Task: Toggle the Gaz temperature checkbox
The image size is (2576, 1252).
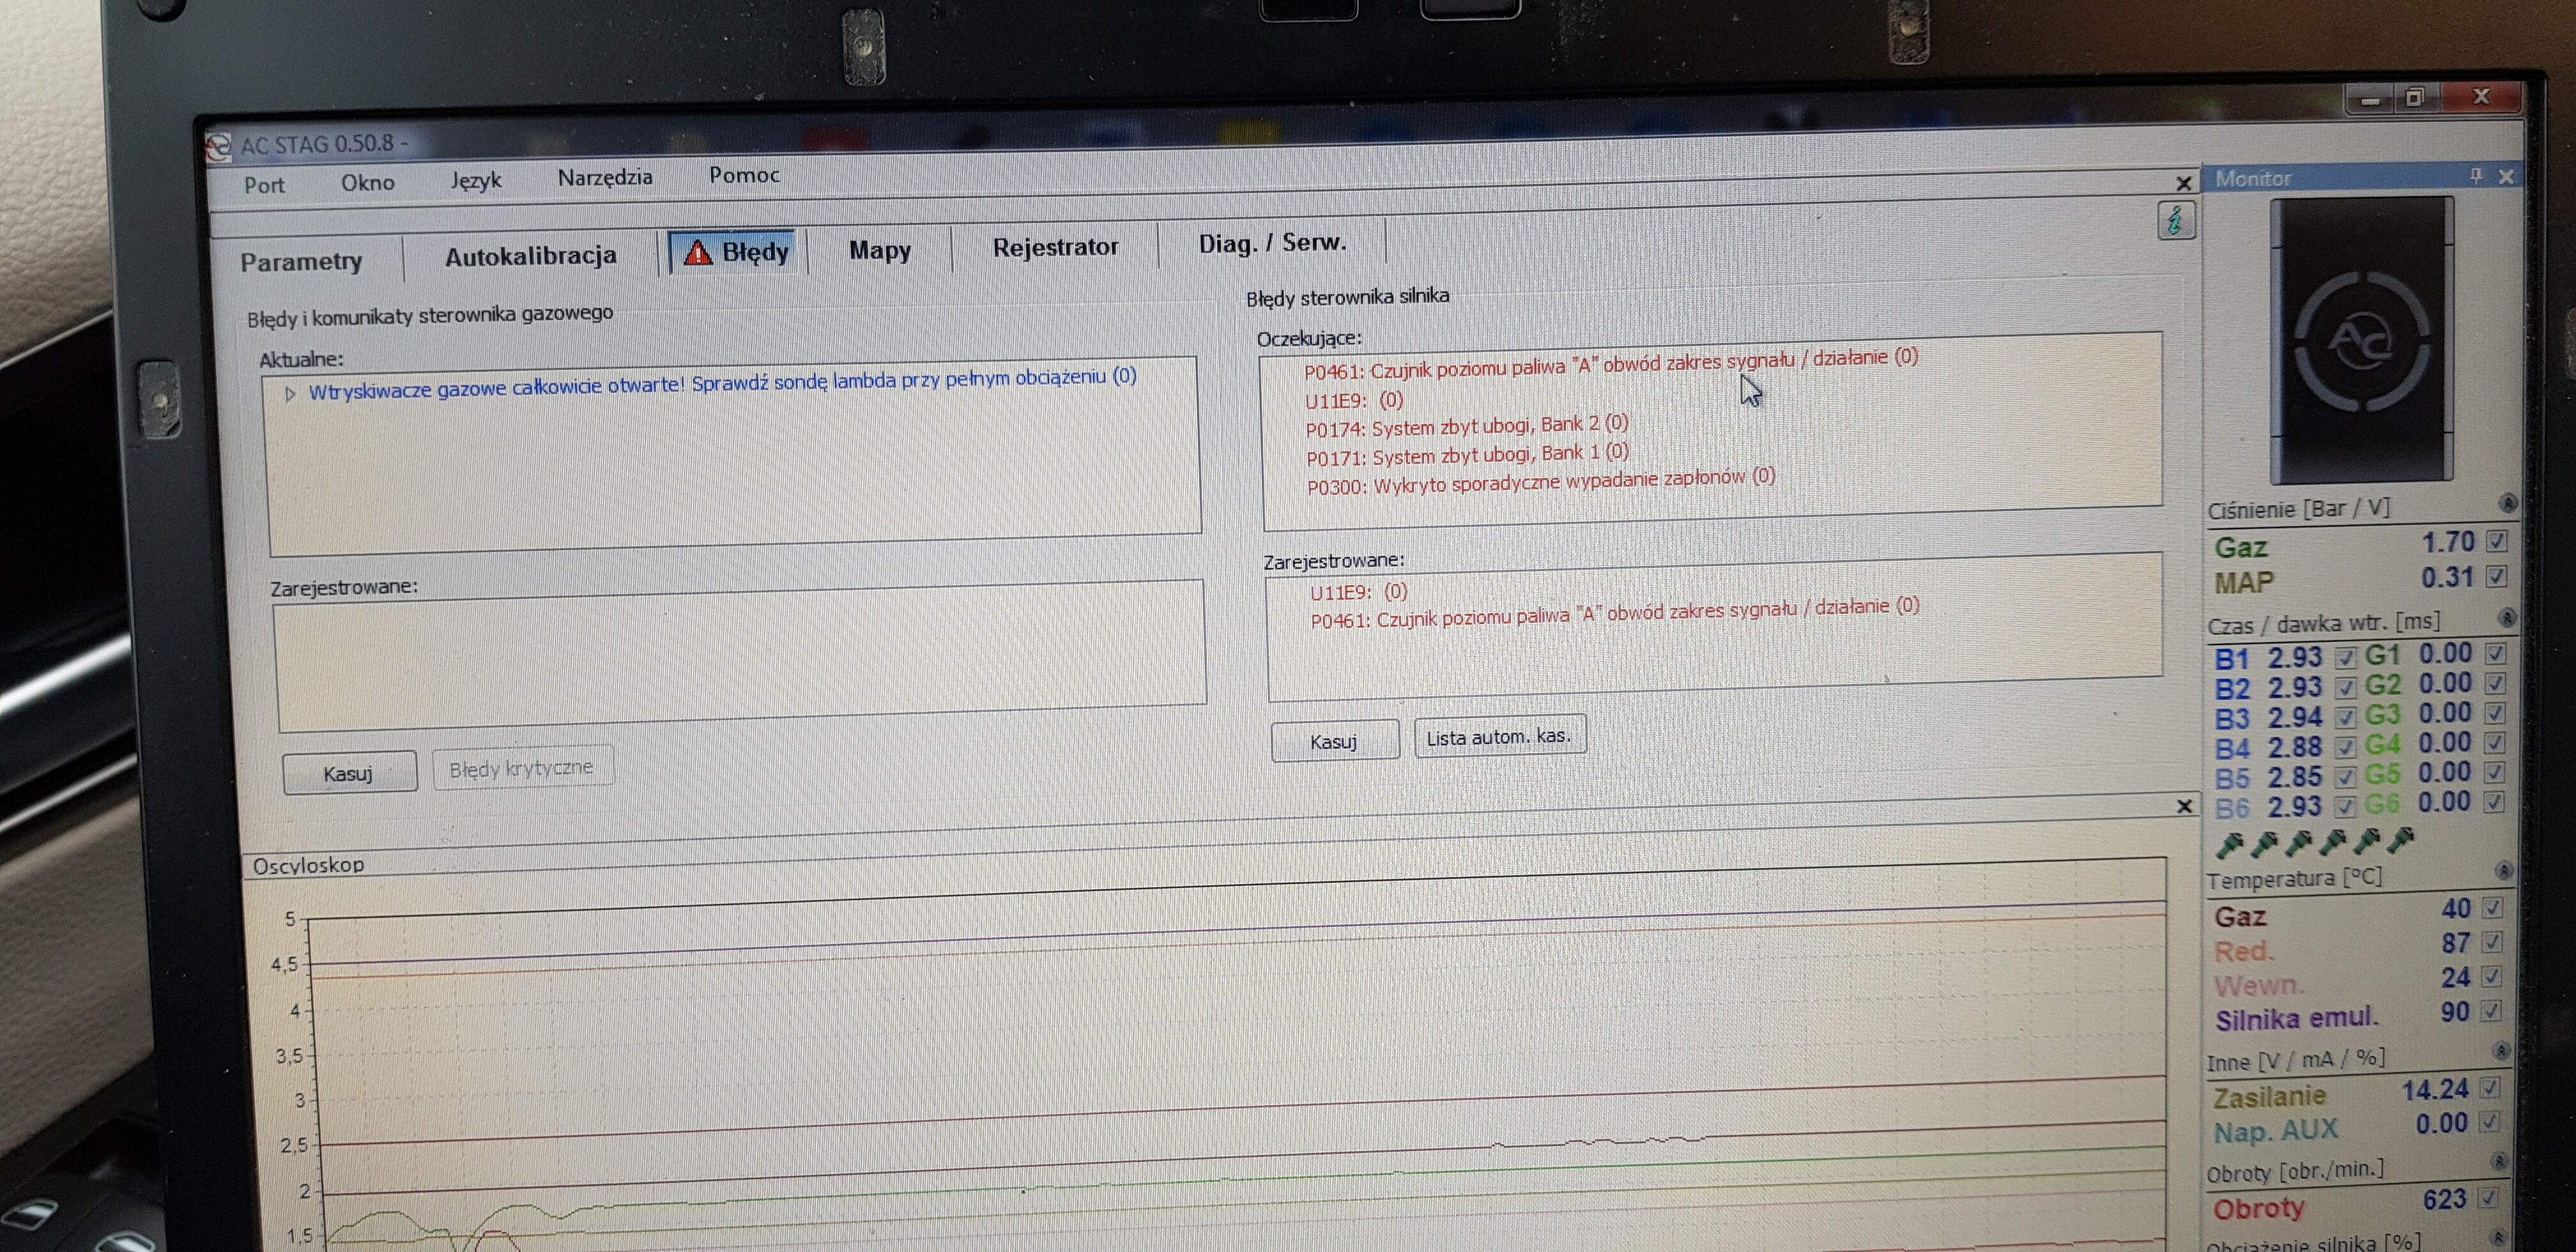Action: [2492, 907]
